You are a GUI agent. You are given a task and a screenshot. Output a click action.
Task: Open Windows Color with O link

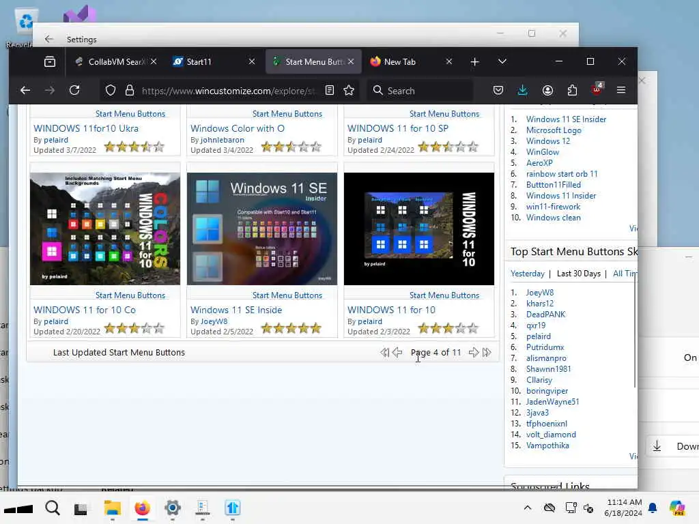coord(237,128)
